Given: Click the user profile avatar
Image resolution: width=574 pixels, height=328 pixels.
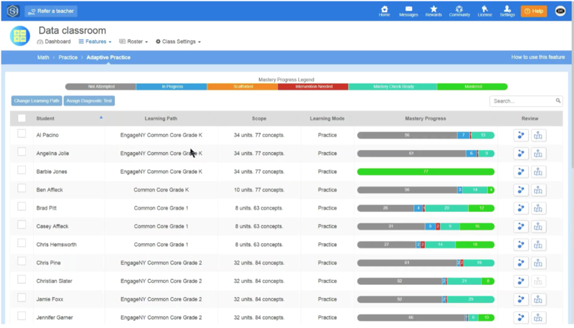Looking at the screenshot, I should coord(560,11).
